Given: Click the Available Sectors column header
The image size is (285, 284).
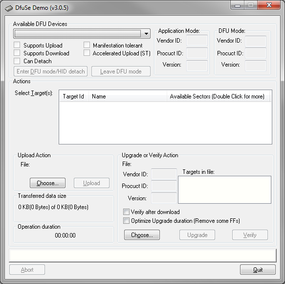Looking at the screenshot, I should [x=218, y=96].
